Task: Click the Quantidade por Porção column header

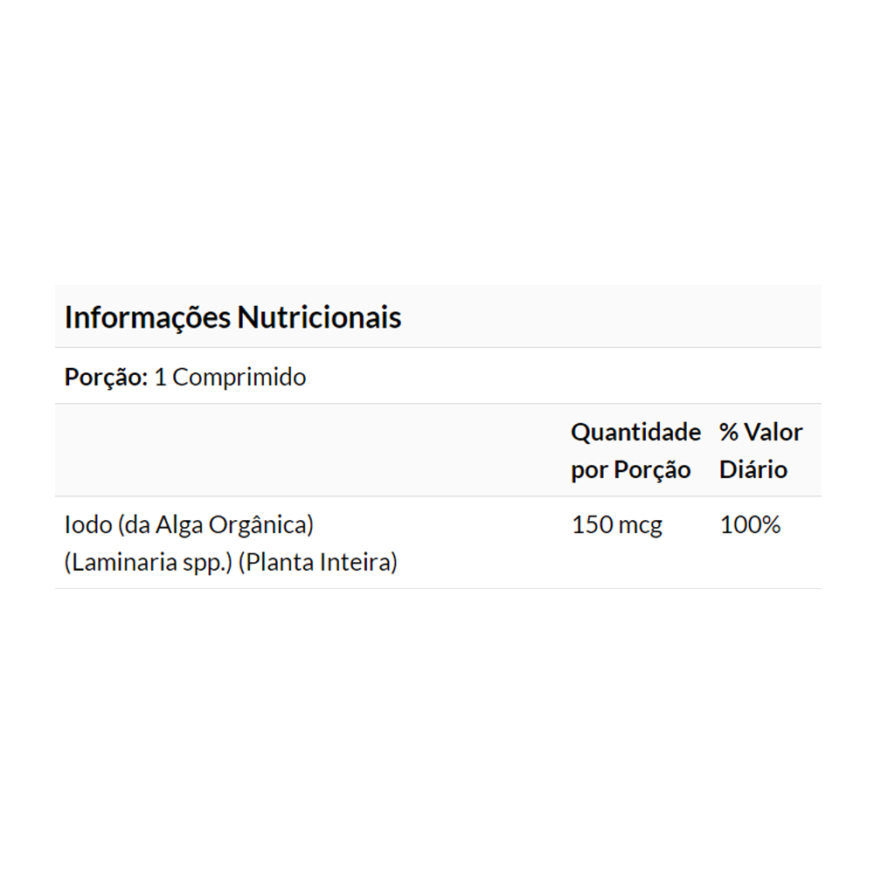Action: [x=635, y=451]
